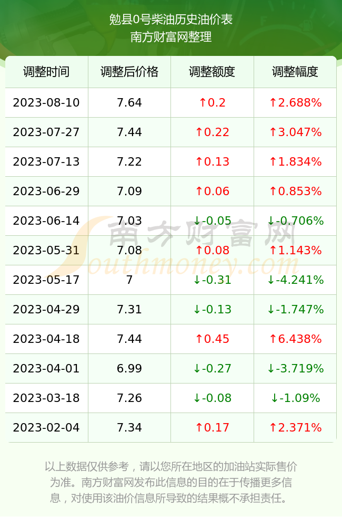Click the 7.64 price cell

tap(129, 102)
